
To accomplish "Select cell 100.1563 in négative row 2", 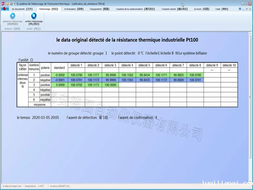I will [x=127, y=80].
